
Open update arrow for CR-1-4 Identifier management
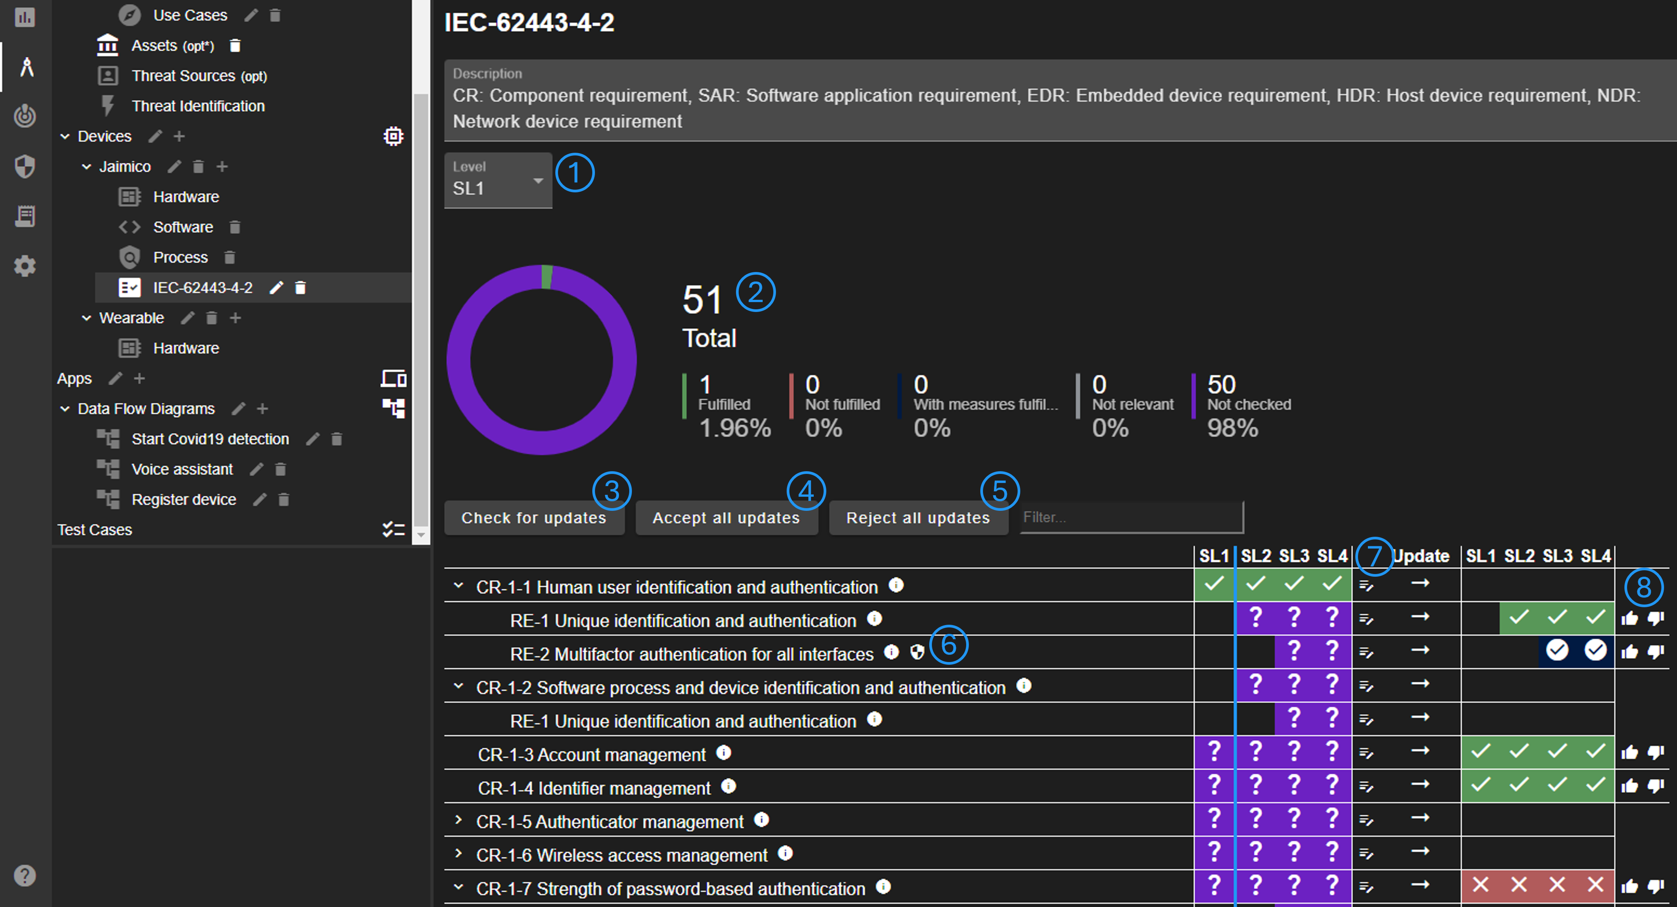point(1420,785)
